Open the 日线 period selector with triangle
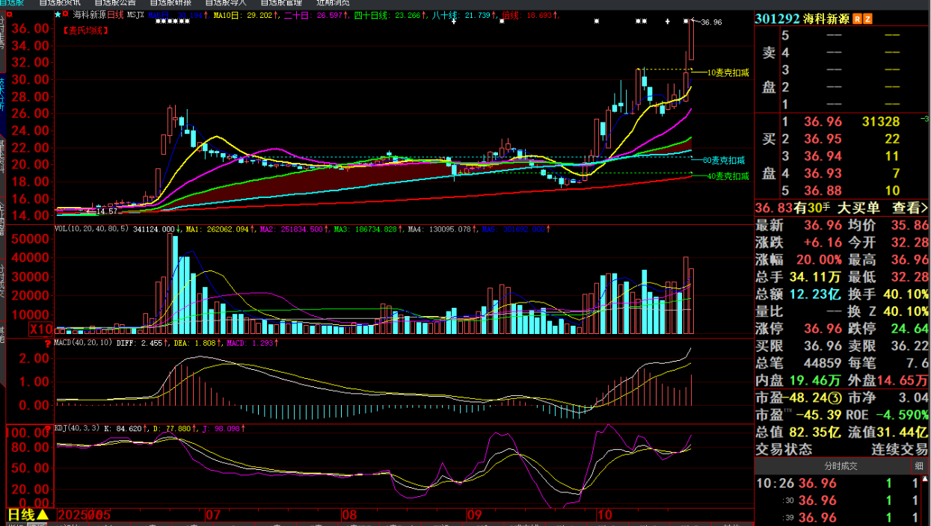 click(x=28, y=515)
